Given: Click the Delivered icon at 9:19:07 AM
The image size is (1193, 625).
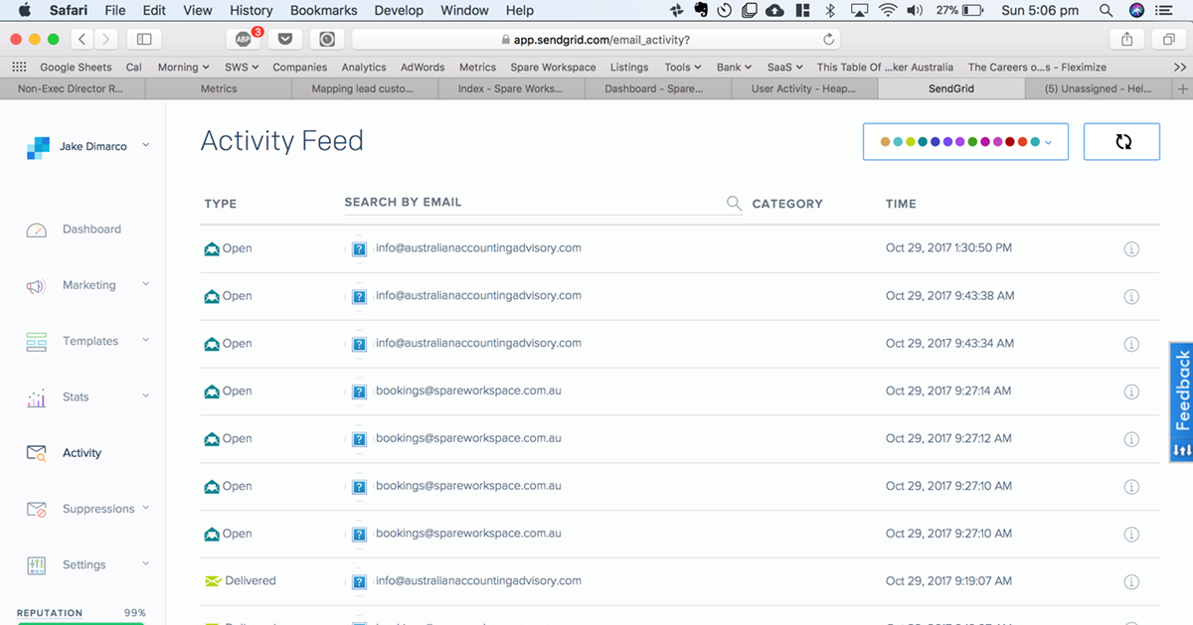Looking at the screenshot, I should pyautogui.click(x=212, y=580).
